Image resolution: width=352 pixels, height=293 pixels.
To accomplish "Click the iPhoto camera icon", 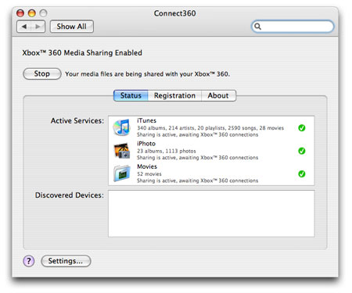I will (122, 151).
